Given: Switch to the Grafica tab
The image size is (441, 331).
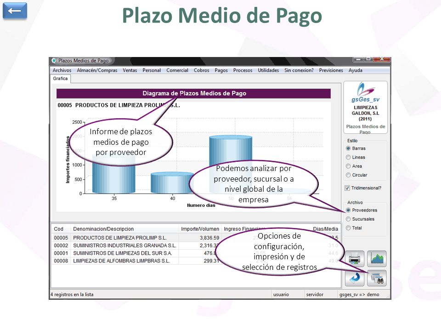Looking at the screenshot, I should [x=60, y=79].
